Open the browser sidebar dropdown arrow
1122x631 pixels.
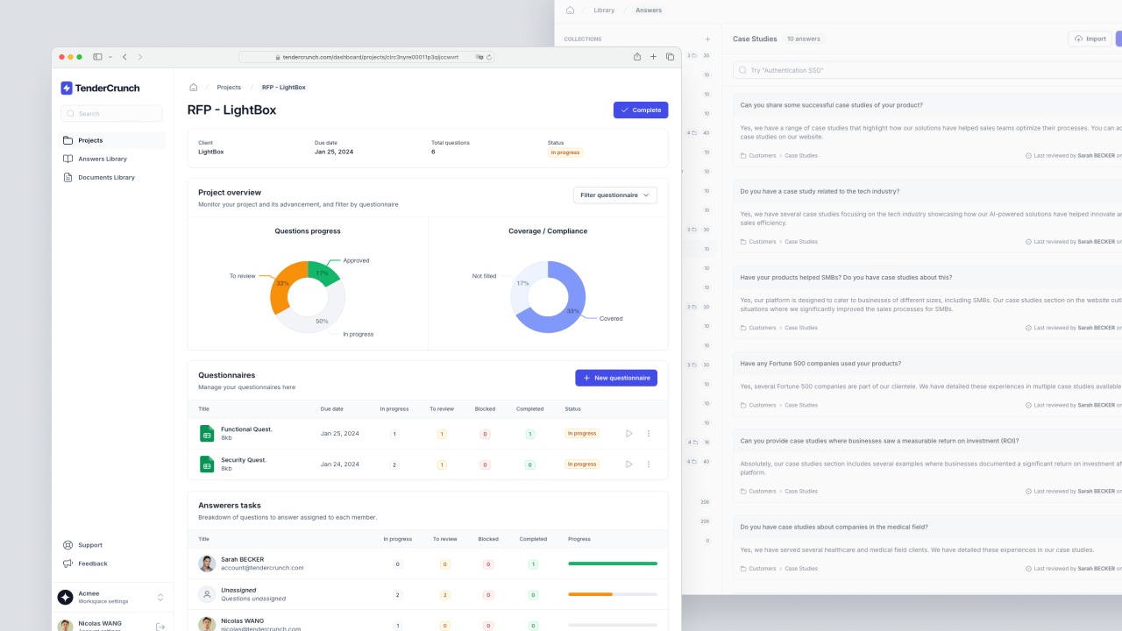click(x=109, y=56)
